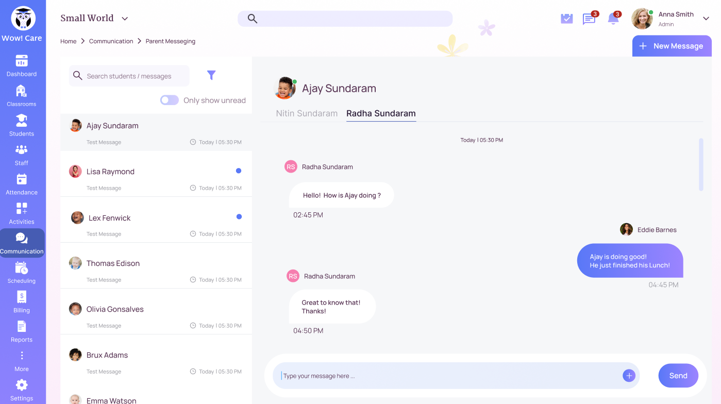The image size is (721, 404).
Task: Open the calendar check icon in header
Action: point(566,19)
